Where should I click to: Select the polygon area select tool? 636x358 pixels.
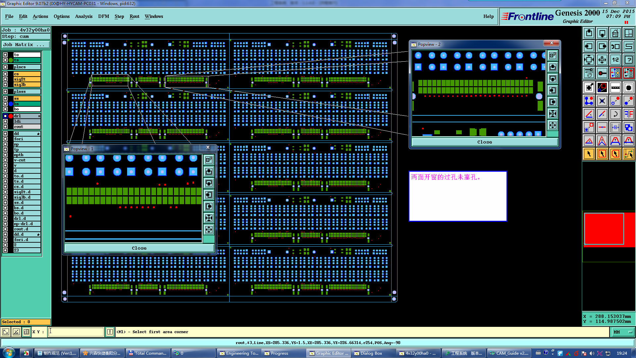(x=615, y=154)
